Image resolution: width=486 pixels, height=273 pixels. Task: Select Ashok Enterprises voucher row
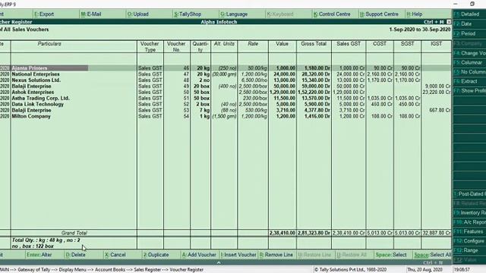click(225, 93)
